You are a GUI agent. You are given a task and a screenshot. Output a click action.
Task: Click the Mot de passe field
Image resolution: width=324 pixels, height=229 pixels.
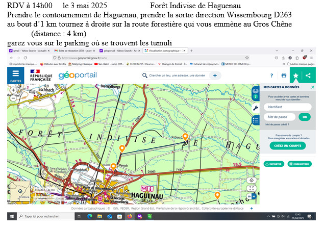click(x=280, y=117)
